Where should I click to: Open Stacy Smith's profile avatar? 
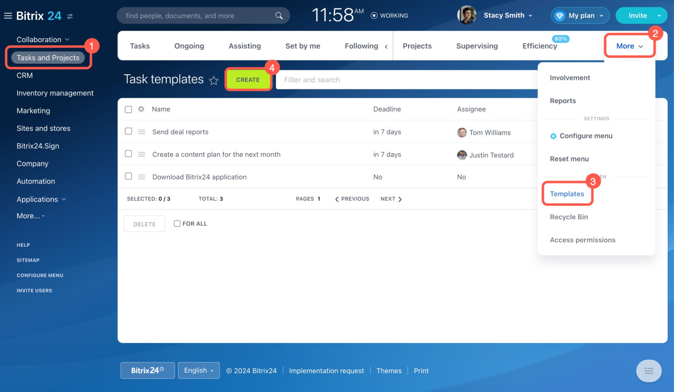click(467, 15)
